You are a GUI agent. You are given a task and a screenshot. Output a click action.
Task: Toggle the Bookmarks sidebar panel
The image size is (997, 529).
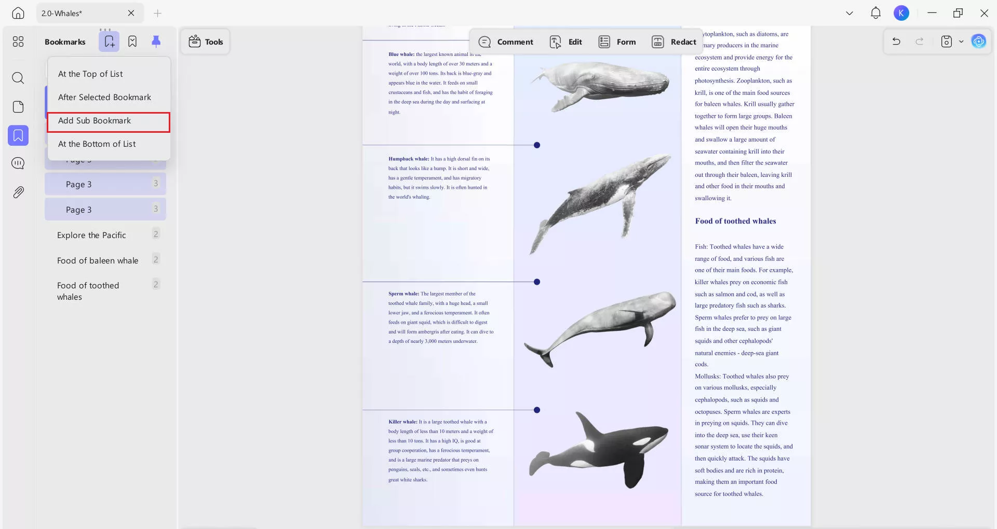click(18, 135)
